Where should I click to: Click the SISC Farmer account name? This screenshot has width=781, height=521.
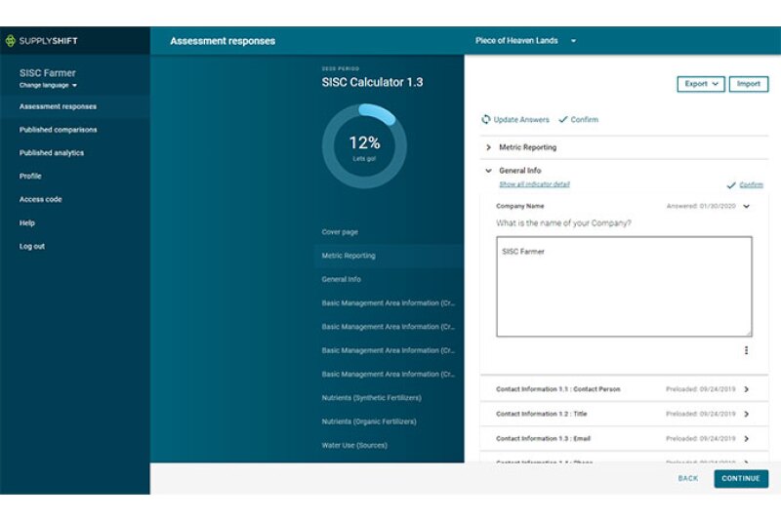coord(47,72)
